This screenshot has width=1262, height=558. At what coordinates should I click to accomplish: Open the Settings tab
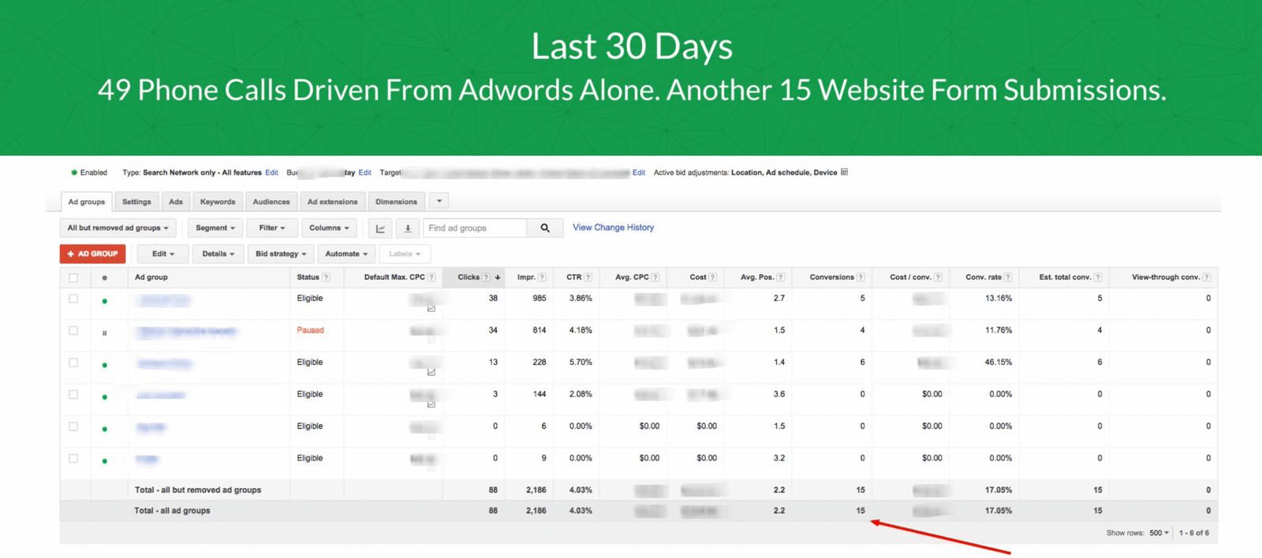pyautogui.click(x=136, y=202)
